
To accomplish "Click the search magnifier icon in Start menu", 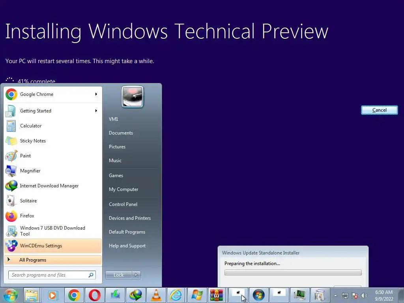I will click(91, 275).
